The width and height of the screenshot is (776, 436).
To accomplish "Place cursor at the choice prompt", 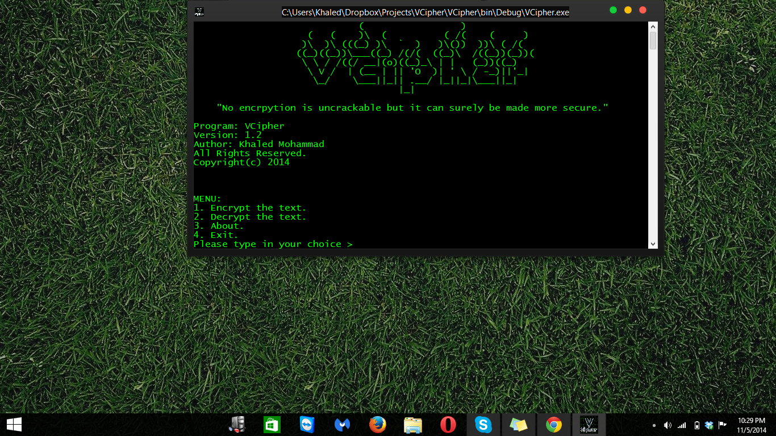I will tap(358, 244).
